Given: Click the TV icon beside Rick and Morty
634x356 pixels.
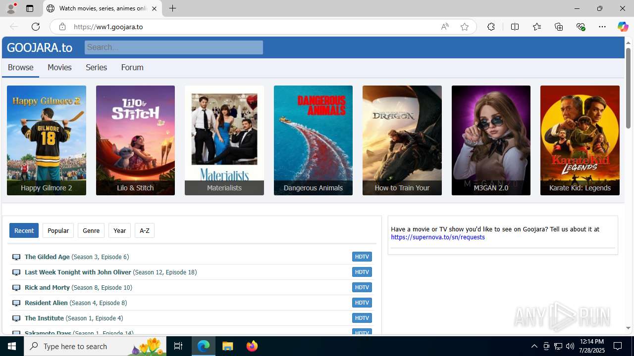Looking at the screenshot, I should pos(16,288).
